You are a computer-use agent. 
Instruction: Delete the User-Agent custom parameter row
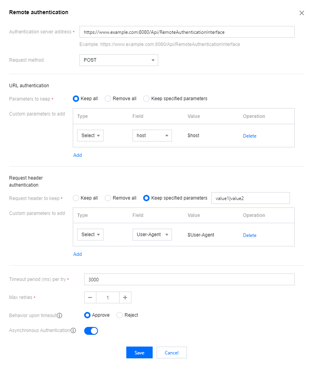point(249,235)
